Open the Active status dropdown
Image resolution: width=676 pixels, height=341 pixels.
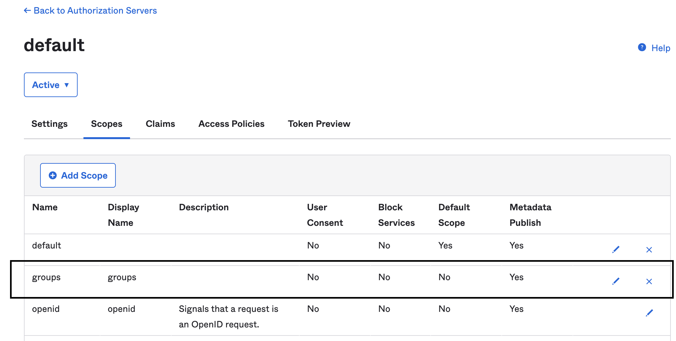[50, 85]
